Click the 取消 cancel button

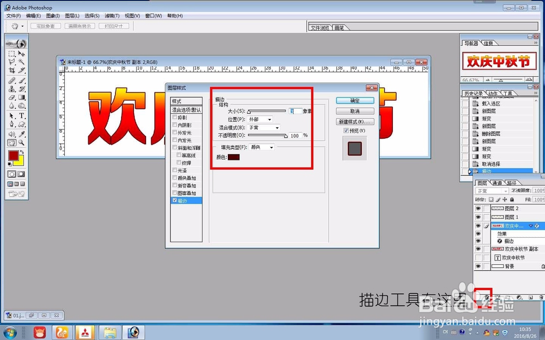pyautogui.click(x=356, y=111)
